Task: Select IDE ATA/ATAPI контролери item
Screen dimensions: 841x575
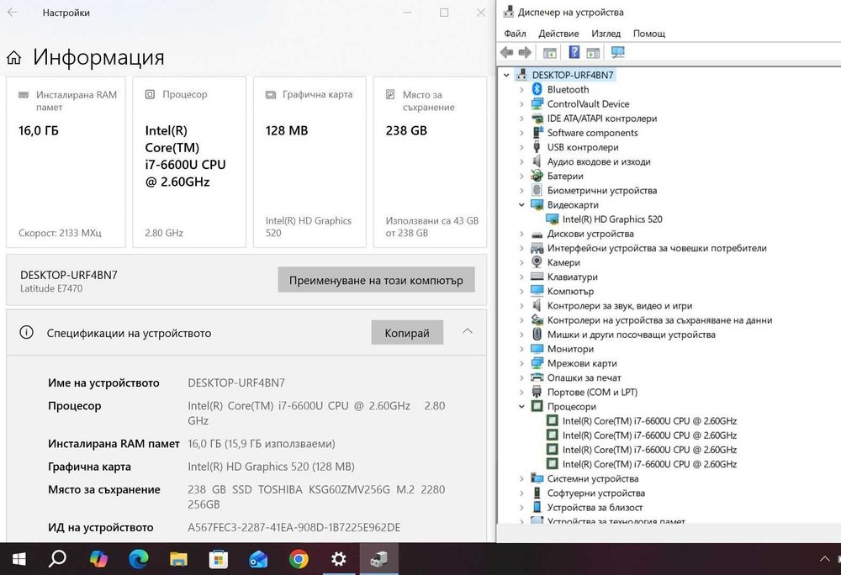Action: pos(602,119)
